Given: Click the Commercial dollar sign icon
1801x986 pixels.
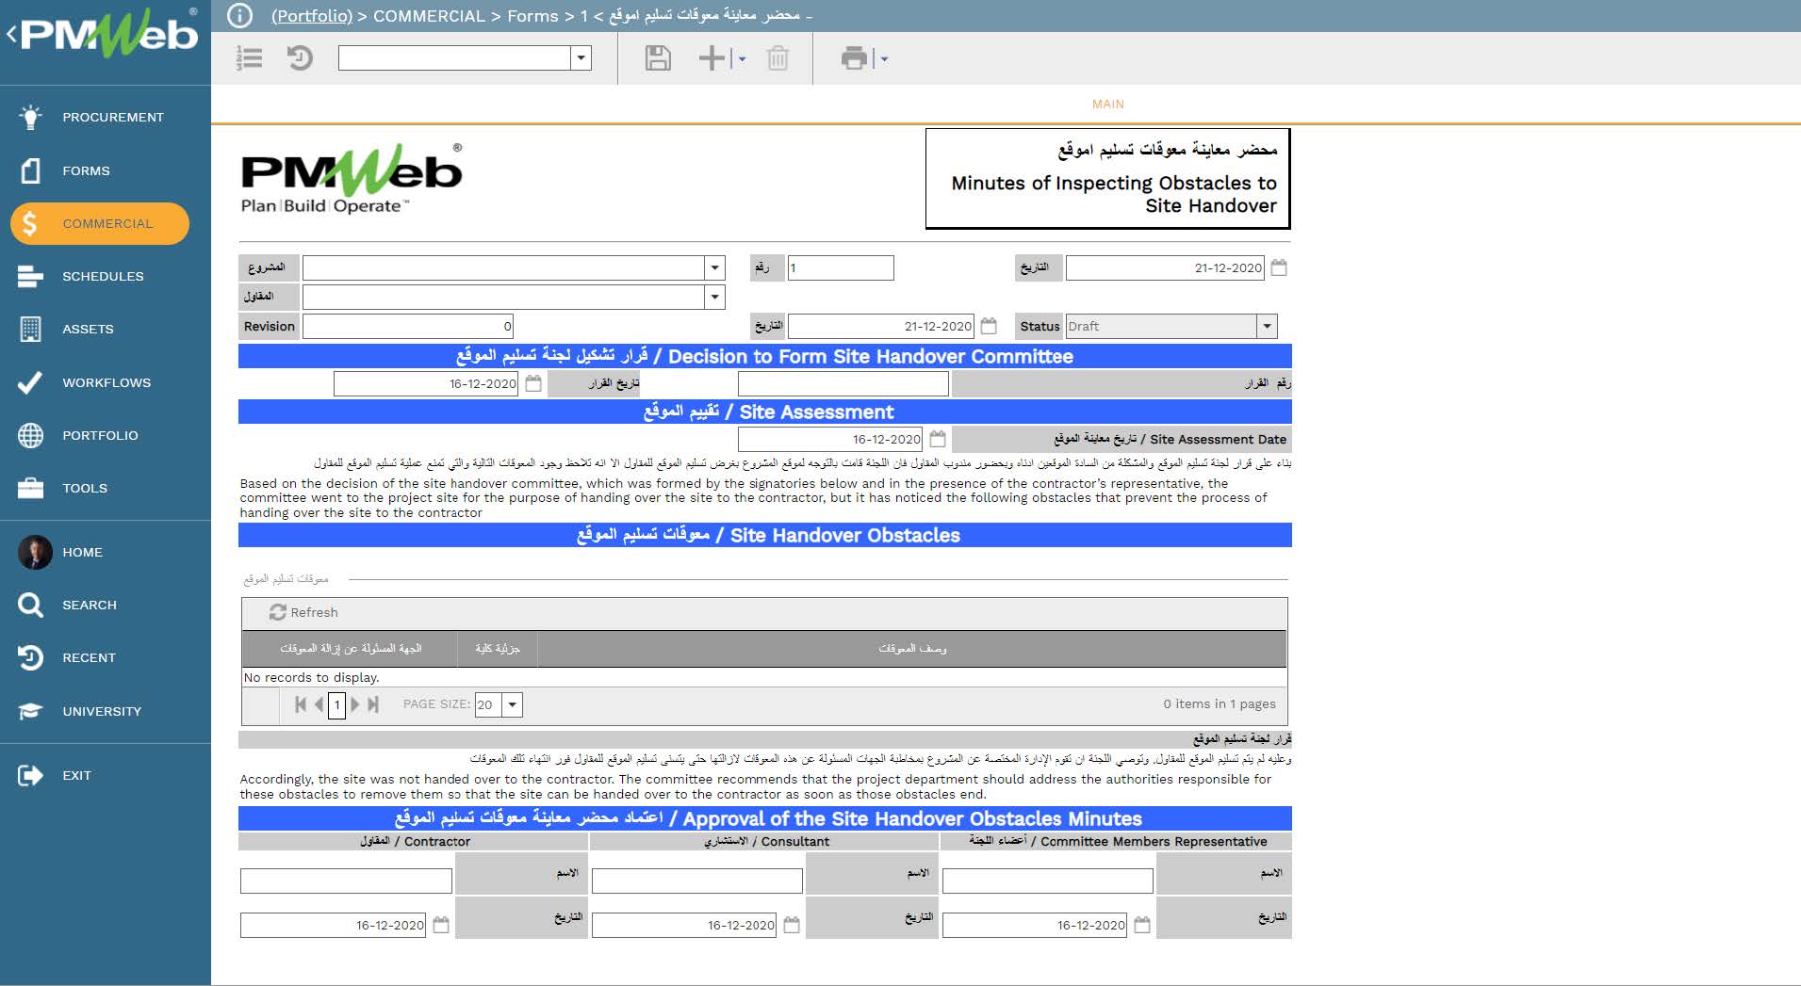Looking at the screenshot, I should tap(30, 223).
